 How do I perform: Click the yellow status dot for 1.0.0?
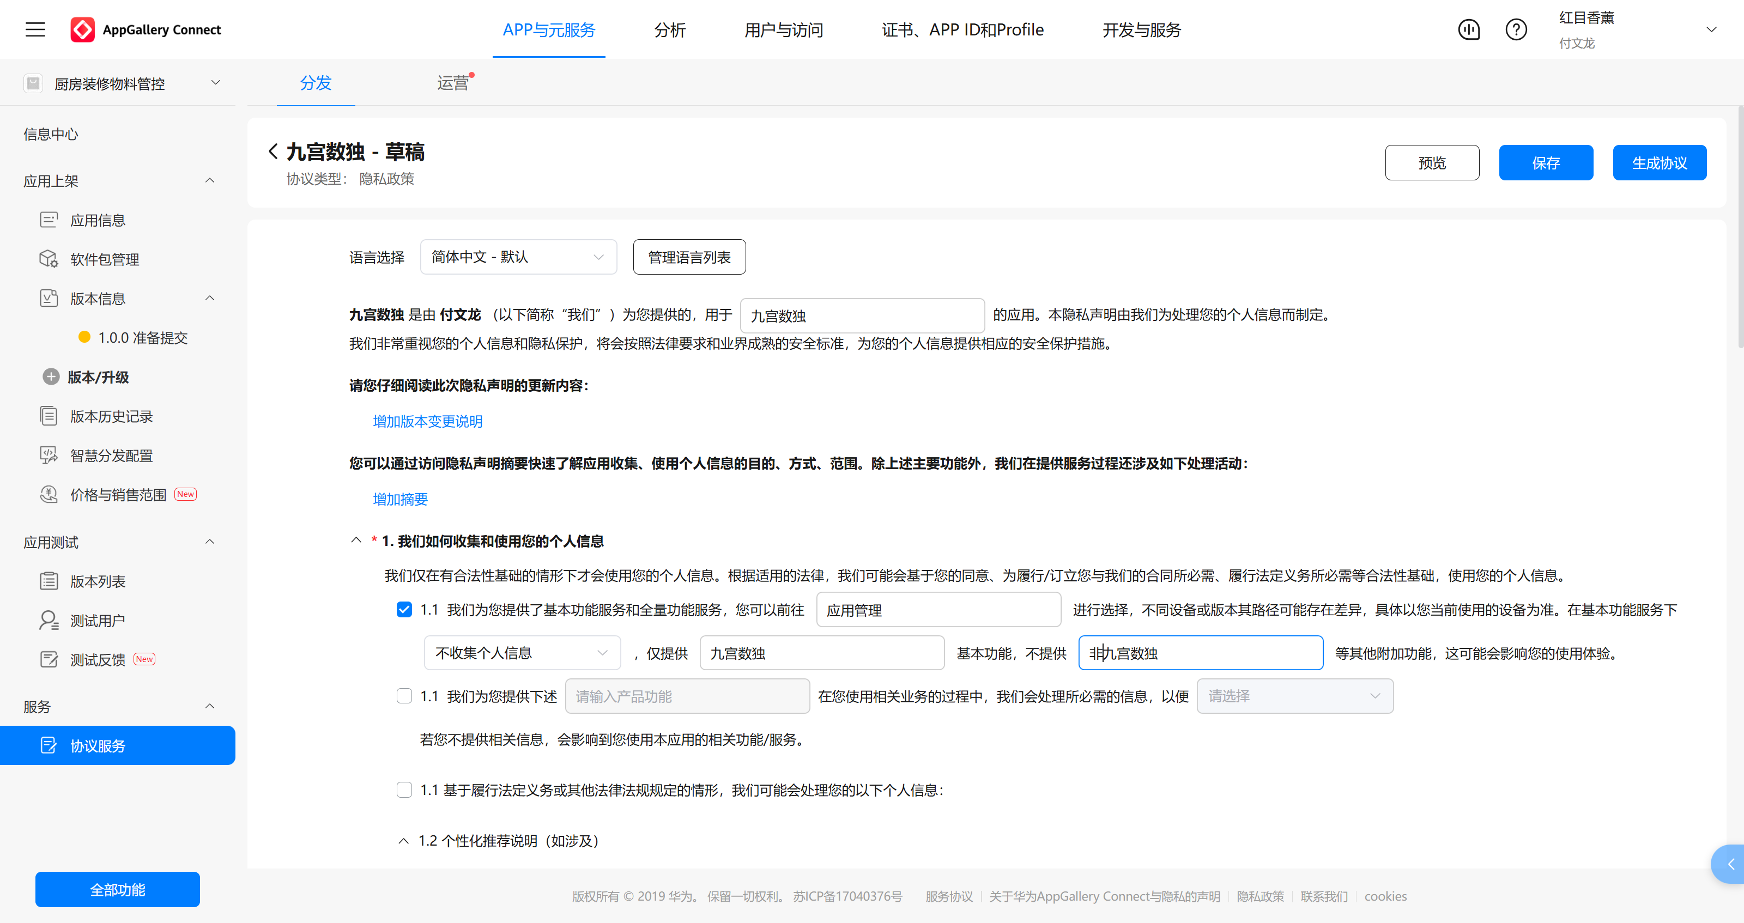pyautogui.click(x=84, y=337)
